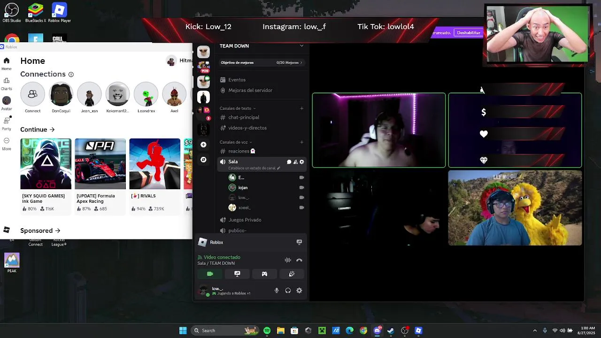Open Objetivo de mejoras progress bar
The image size is (601, 338).
[x=262, y=62]
